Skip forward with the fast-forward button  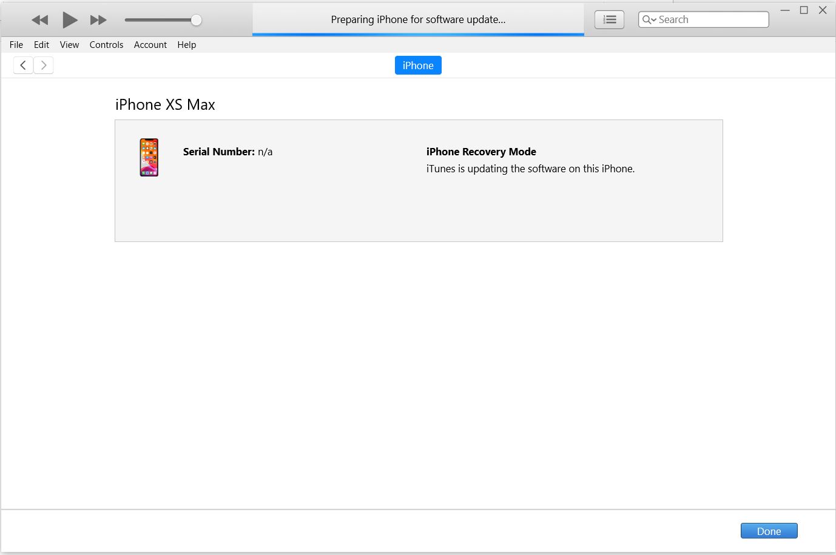(x=98, y=20)
